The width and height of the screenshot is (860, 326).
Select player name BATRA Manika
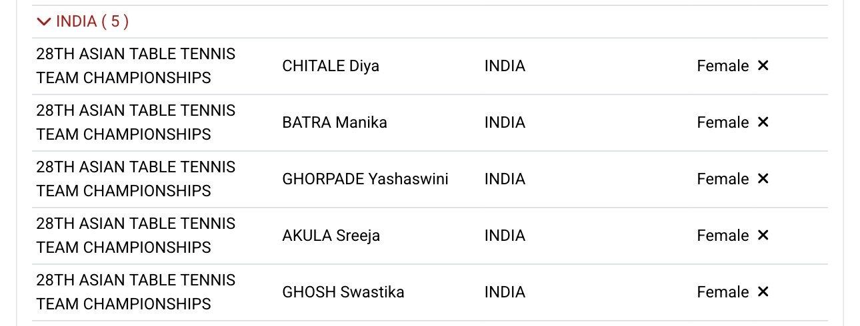click(x=335, y=122)
